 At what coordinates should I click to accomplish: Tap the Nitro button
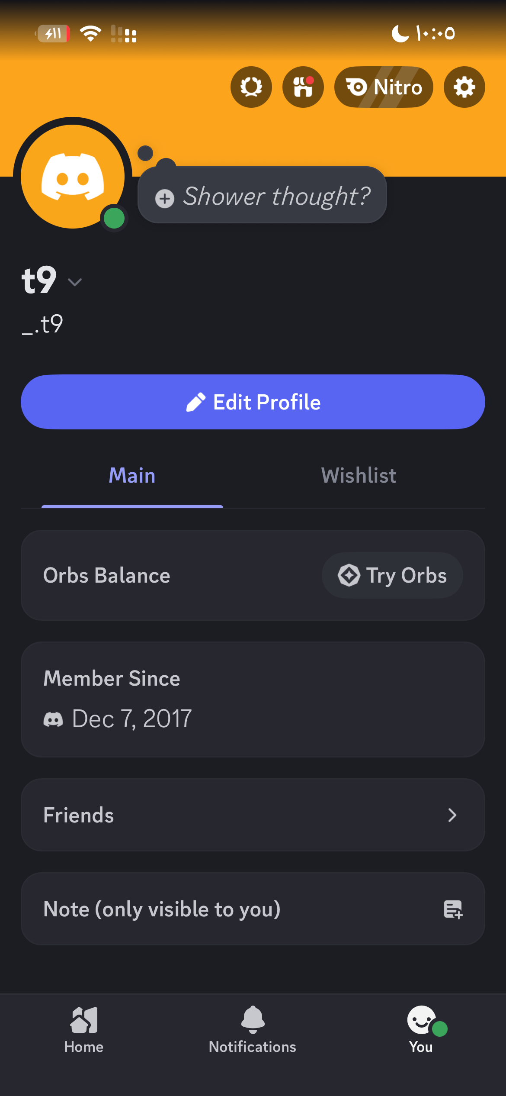pyautogui.click(x=384, y=87)
